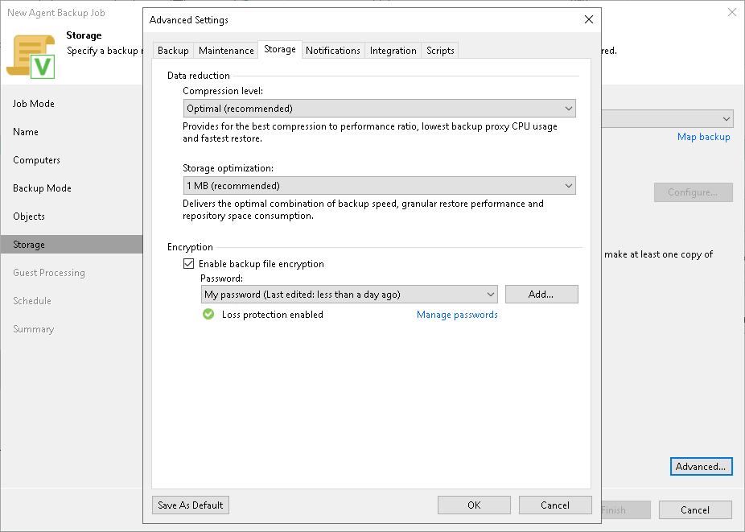
Task: Confirm settings with OK
Action: tap(474, 505)
